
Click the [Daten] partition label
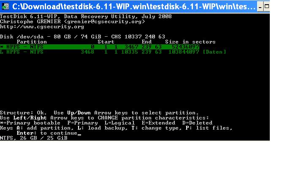click(x=214, y=52)
